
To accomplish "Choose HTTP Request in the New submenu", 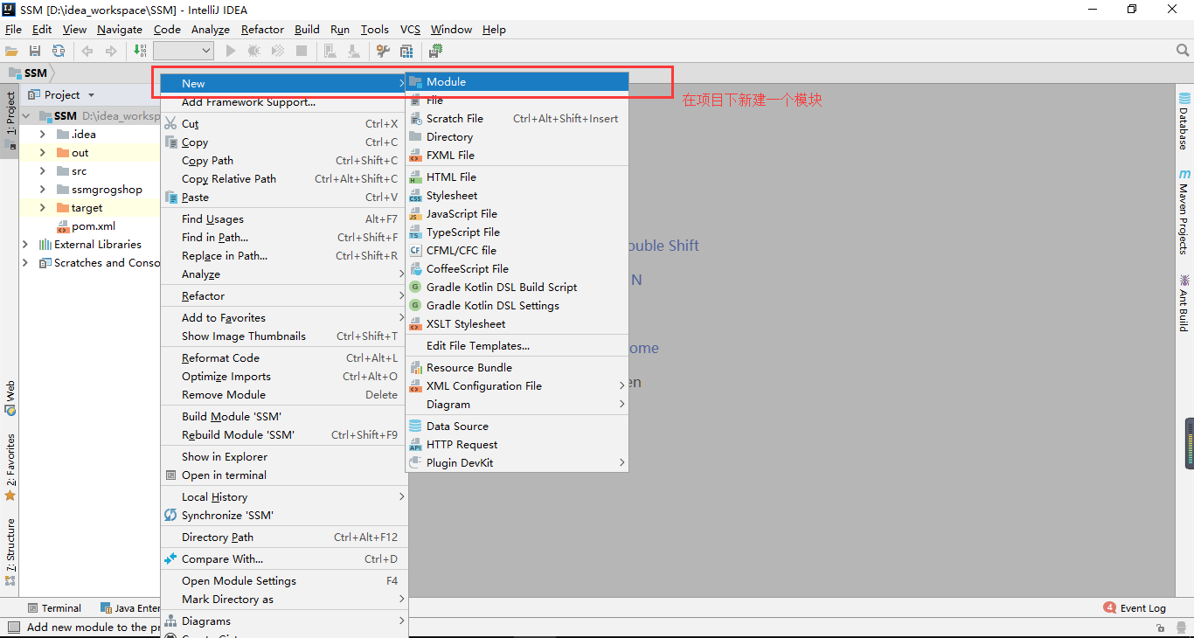I will coord(517,445).
